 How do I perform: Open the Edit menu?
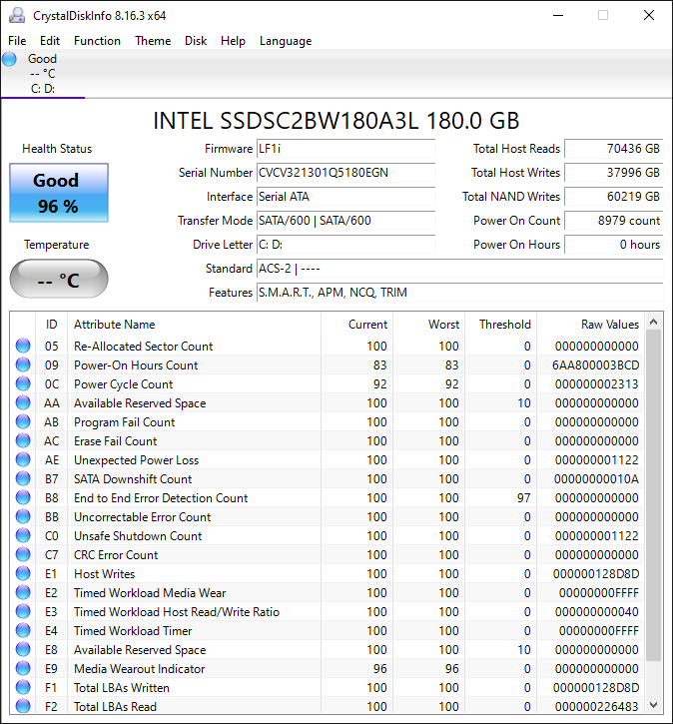coord(50,41)
